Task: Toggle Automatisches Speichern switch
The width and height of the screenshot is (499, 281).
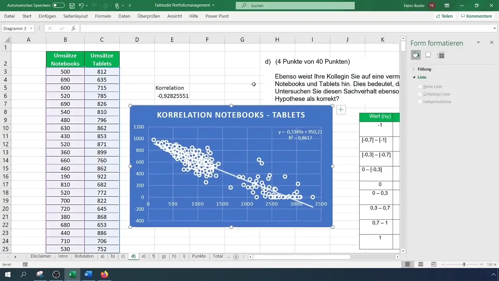Action: (58, 5)
